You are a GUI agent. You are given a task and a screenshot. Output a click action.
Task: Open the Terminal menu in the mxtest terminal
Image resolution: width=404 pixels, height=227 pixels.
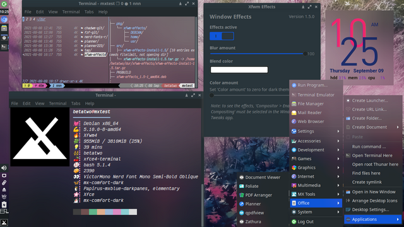[x=71, y=12]
